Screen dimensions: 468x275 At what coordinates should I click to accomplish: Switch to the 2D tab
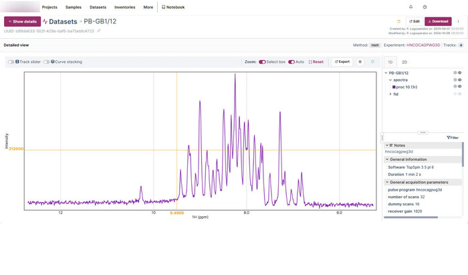(404, 62)
